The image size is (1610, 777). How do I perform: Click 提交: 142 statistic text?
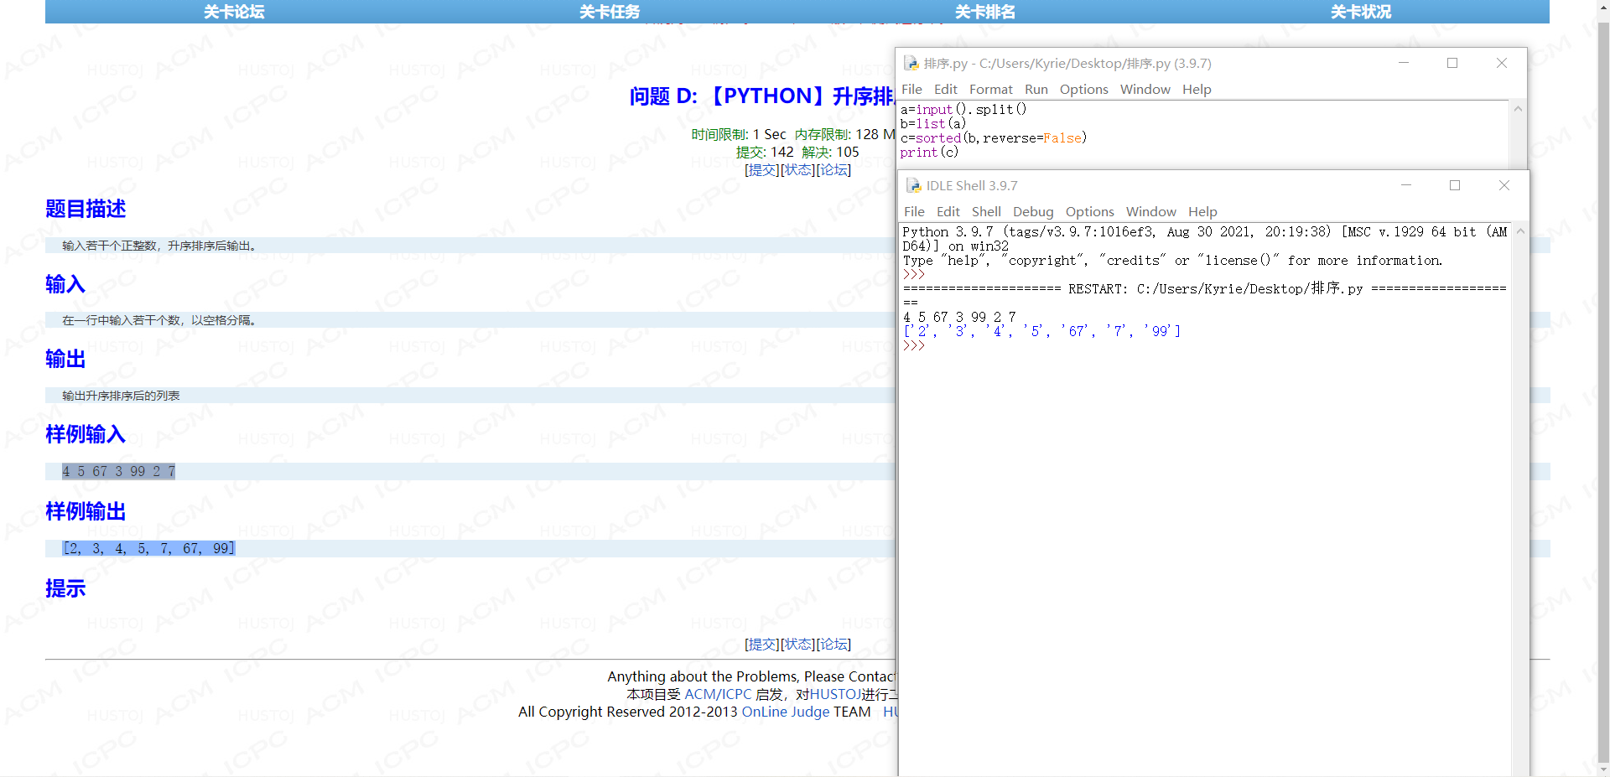(765, 153)
